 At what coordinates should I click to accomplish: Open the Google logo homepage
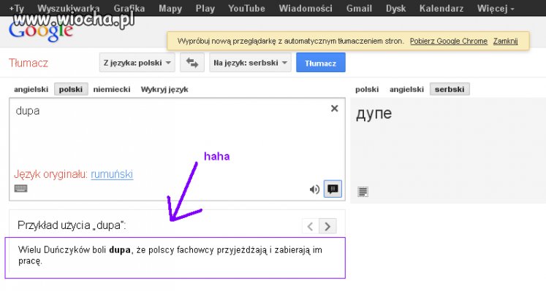click(x=41, y=31)
